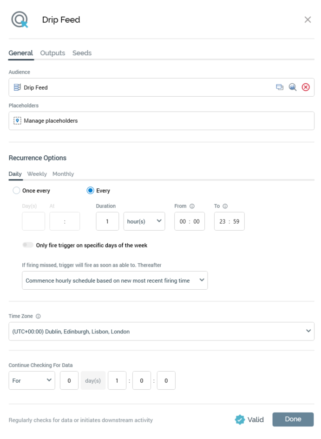Screen dimensions: 321x439
Task: Click the Duration number input field
Action: tap(107, 221)
